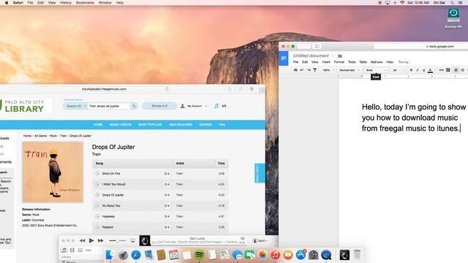Click the All Genre breadcrumb link
468x263 pixels.
click(41, 136)
